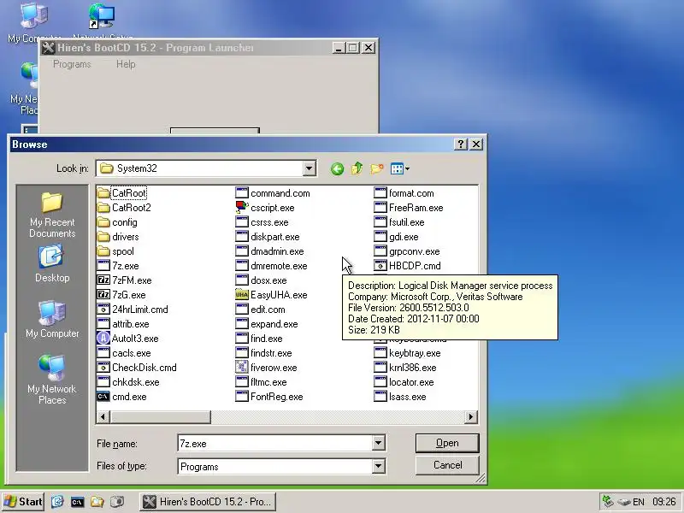Select cscript.exe file
Screen dimensions: 684x513
click(265, 208)
